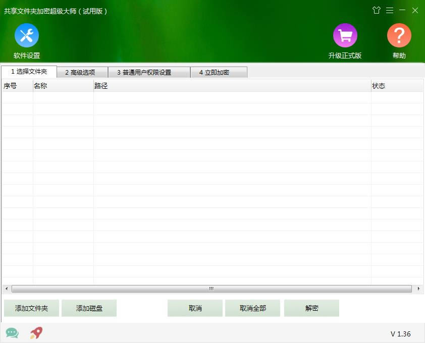Sort by 名称 column header
The image size is (425, 343).
(63, 86)
